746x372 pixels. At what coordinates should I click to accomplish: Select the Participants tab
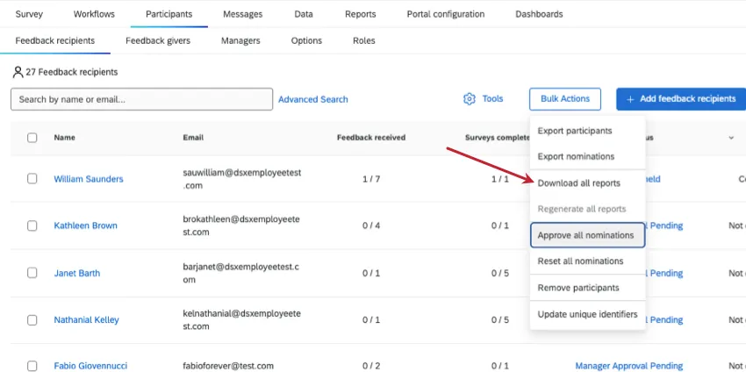click(x=169, y=14)
